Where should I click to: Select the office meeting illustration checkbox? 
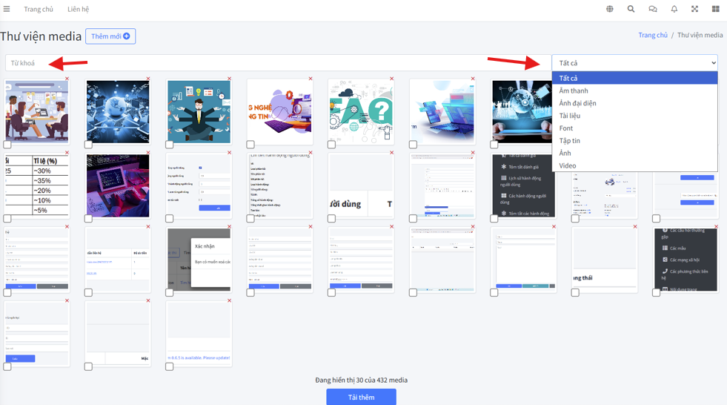(x=7, y=145)
